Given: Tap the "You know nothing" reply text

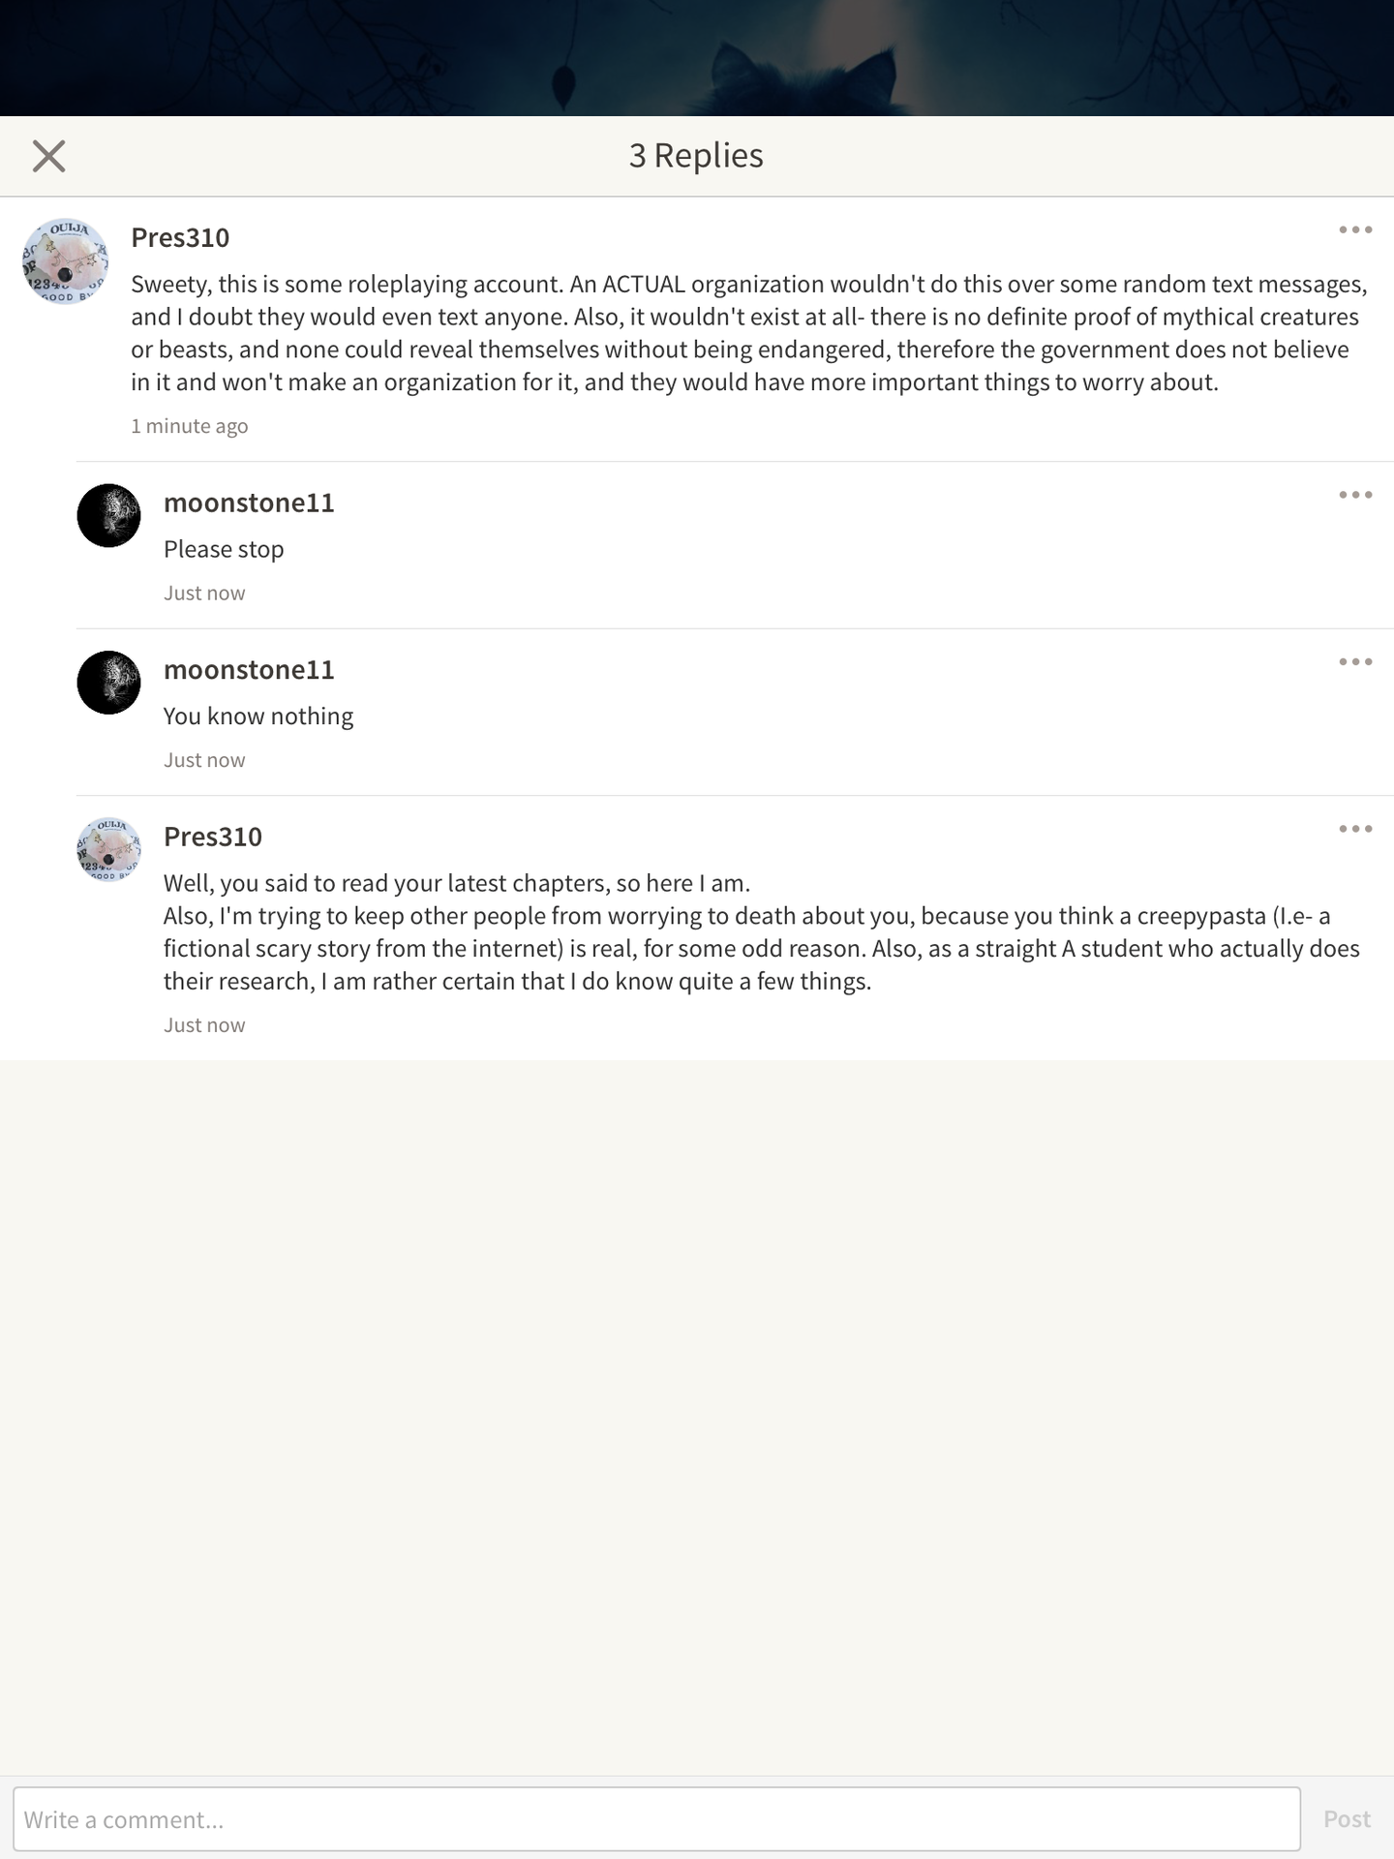Looking at the screenshot, I should coord(258,716).
